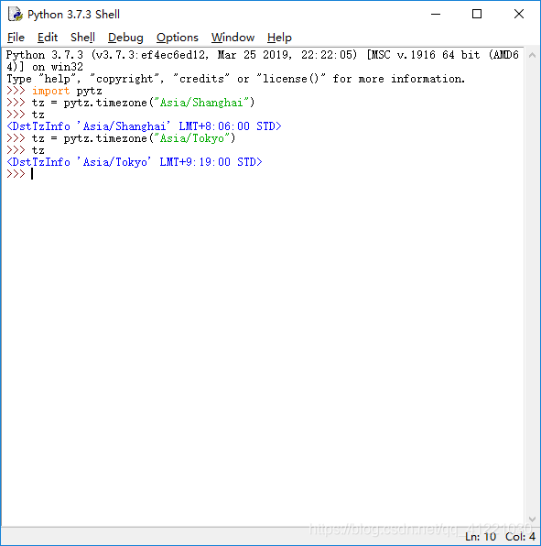This screenshot has height=546, width=541.
Task: Click the scrollbar down arrow
Action: (x=532, y=519)
